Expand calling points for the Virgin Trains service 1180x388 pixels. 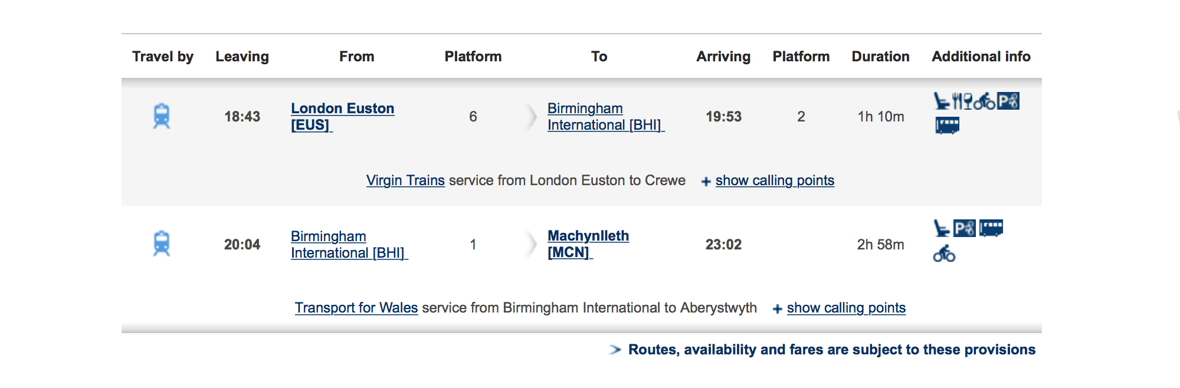pyautogui.click(x=775, y=180)
